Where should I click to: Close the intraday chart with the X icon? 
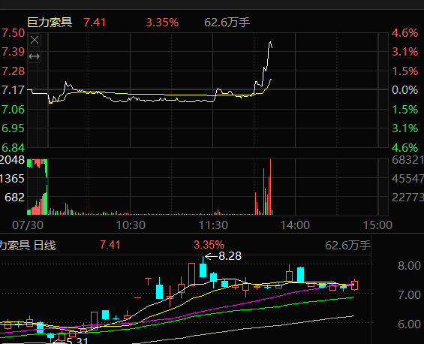point(35,40)
